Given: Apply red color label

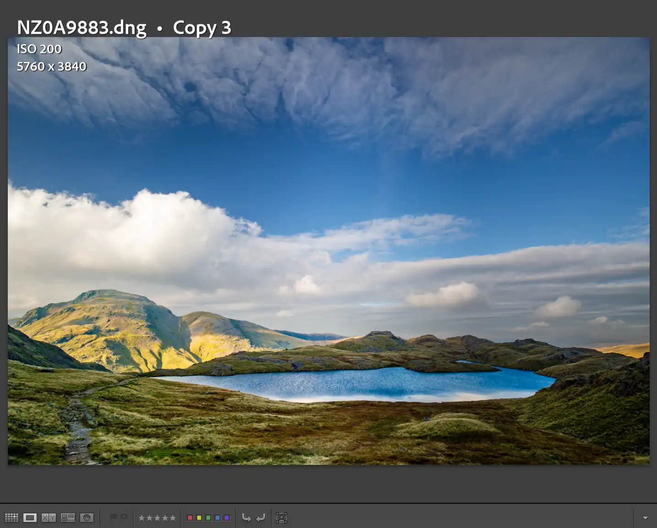Looking at the screenshot, I should tap(190, 518).
